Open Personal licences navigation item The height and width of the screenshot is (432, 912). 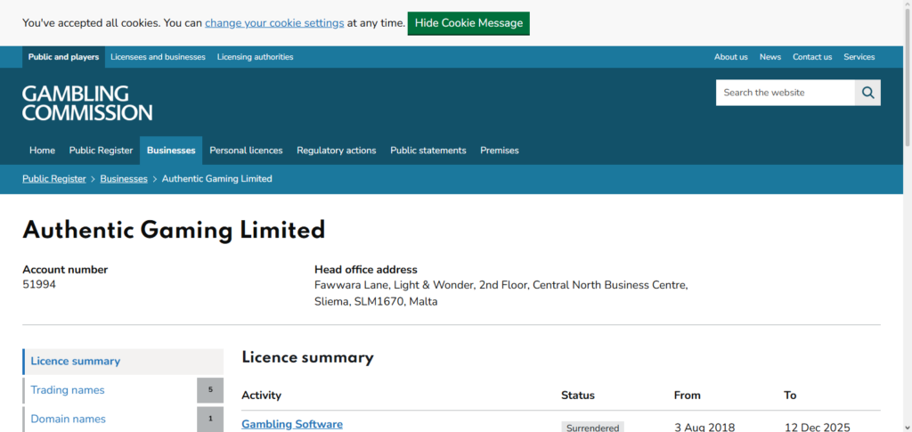[246, 151]
